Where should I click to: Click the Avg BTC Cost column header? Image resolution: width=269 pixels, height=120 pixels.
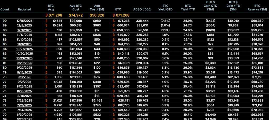tap(76, 8)
